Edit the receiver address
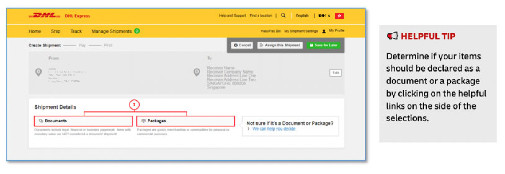The image size is (505, 174). pos(336,73)
